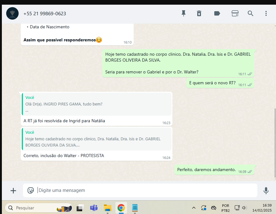Pin this chat using the pin icon
Image resolution: width=276 pixels, height=214 pixels.
184,13
